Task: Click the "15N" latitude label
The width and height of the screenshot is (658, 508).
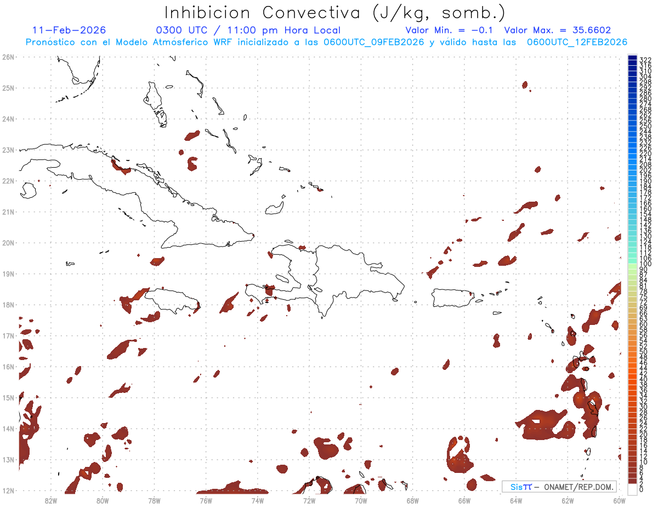Action: coord(8,397)
